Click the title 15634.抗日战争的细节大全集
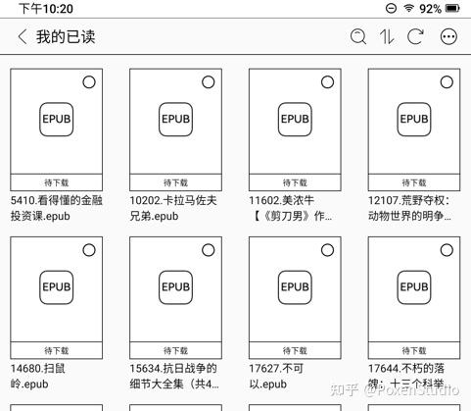 pyautogui.click(x=174, y=377)
